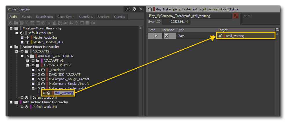The height and width of the screenshot is (122, 286).
Task: Click the search magnifier icon in the Event Editor
Action: pos(277,30)
